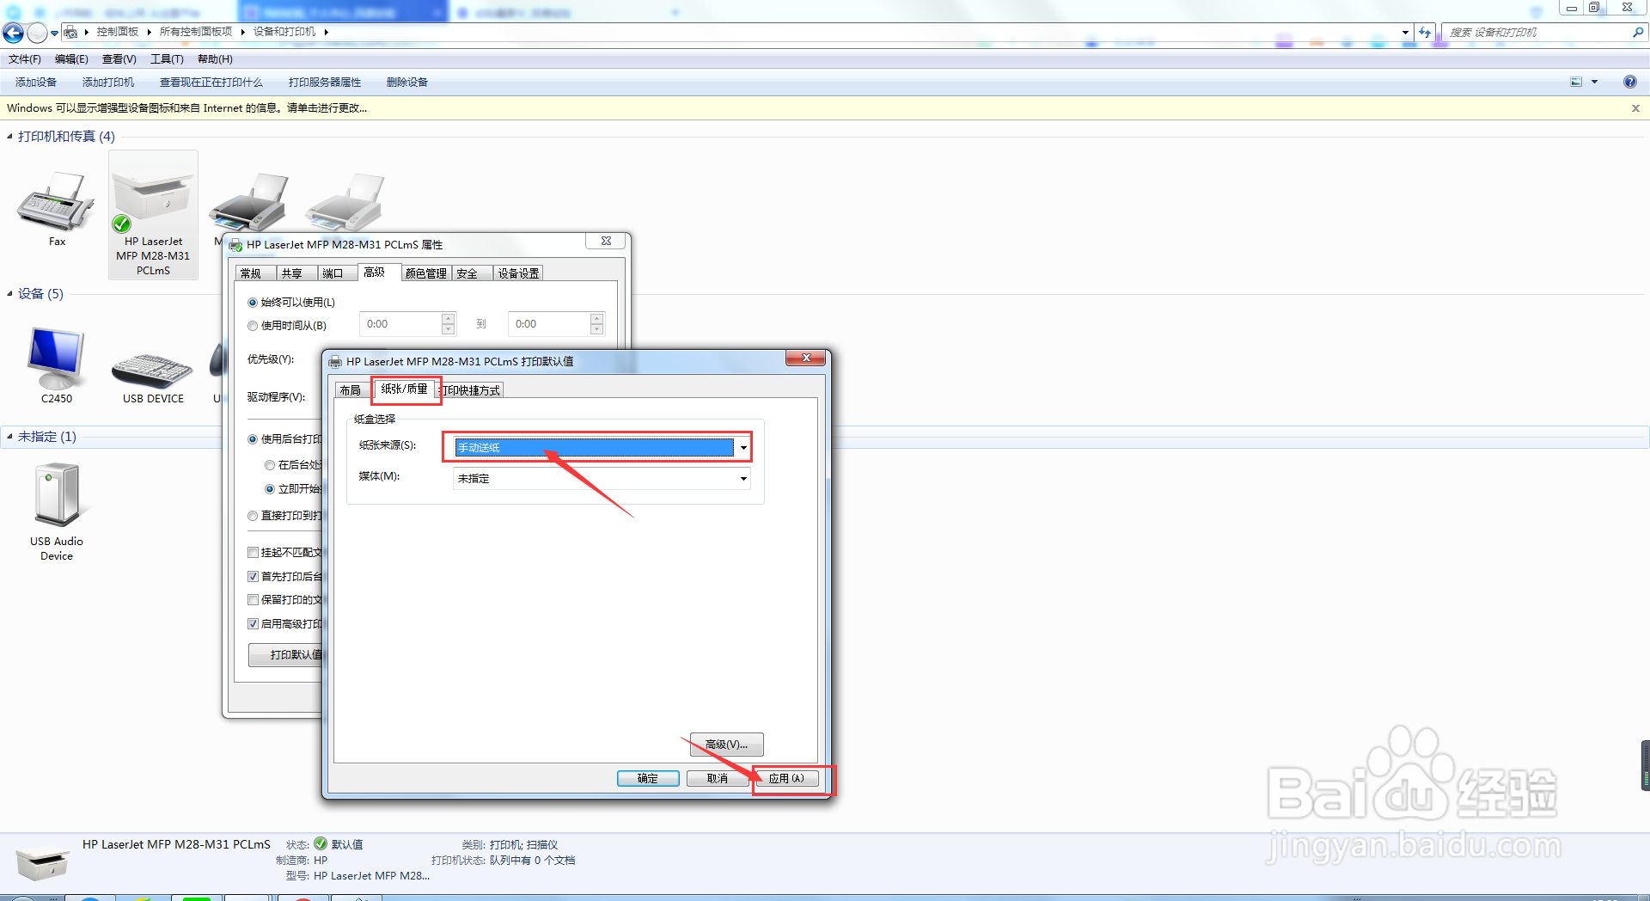Click the 高级(V)... button
Image resolution: width=1650 pixels, height=901 pixels.
pyautogui.click(x=726, y=745)
